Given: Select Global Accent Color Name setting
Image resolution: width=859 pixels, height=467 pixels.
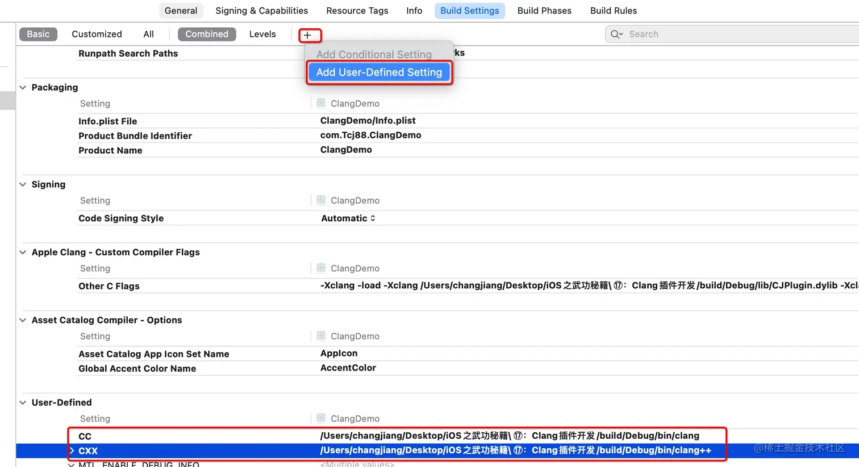Looking at the screenshot, I should click(137, 369).
